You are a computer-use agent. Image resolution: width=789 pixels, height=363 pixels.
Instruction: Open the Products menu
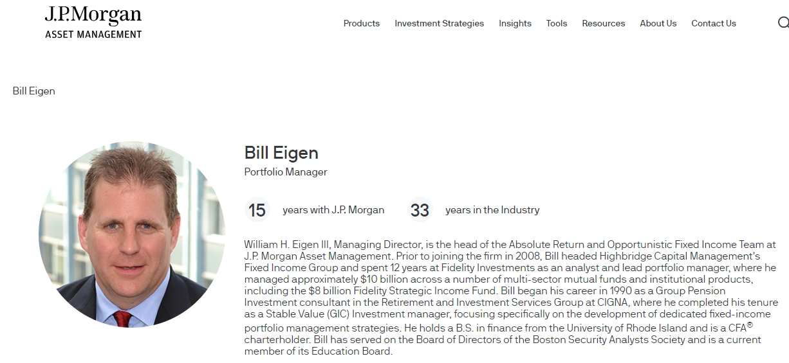361,23
